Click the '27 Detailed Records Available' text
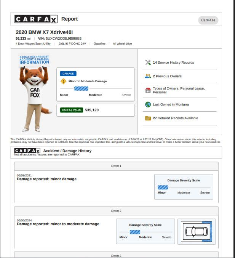 coord(176,118)
